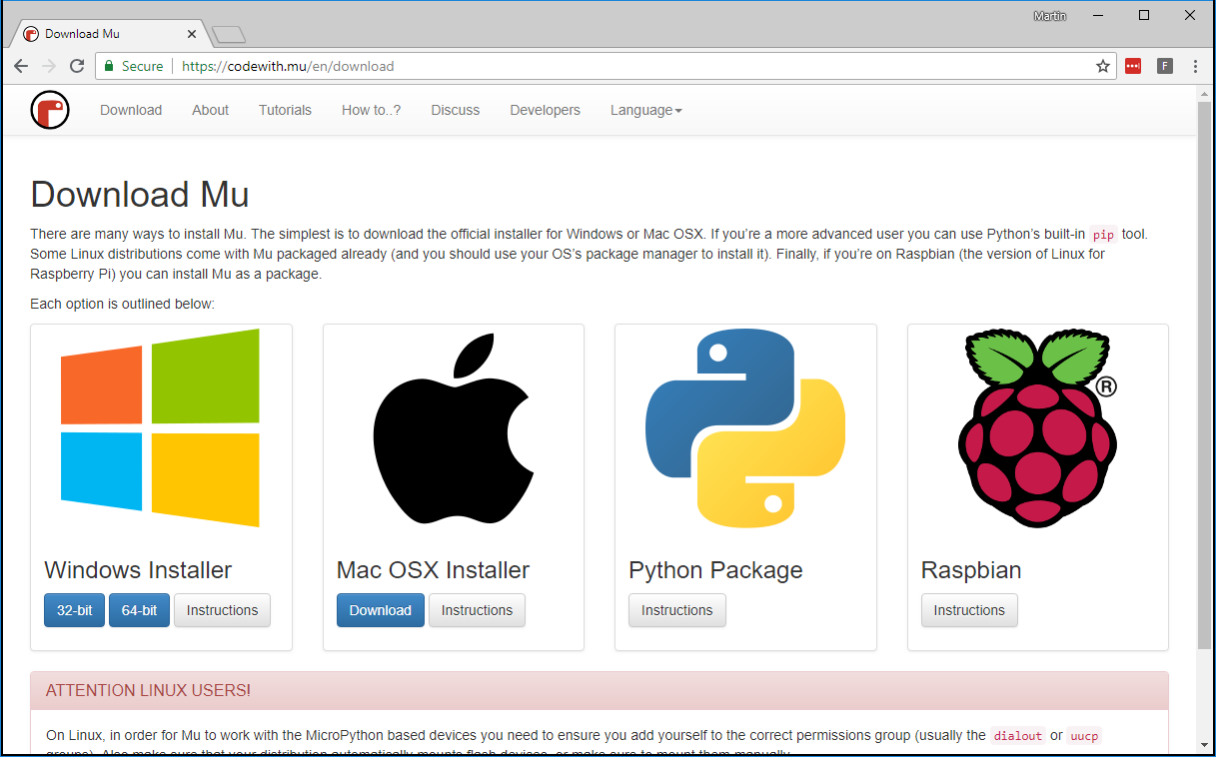The height and width of the screenshot is (757, 1216).
Task: Click the back navigation arrow
Action: (21, 66)
